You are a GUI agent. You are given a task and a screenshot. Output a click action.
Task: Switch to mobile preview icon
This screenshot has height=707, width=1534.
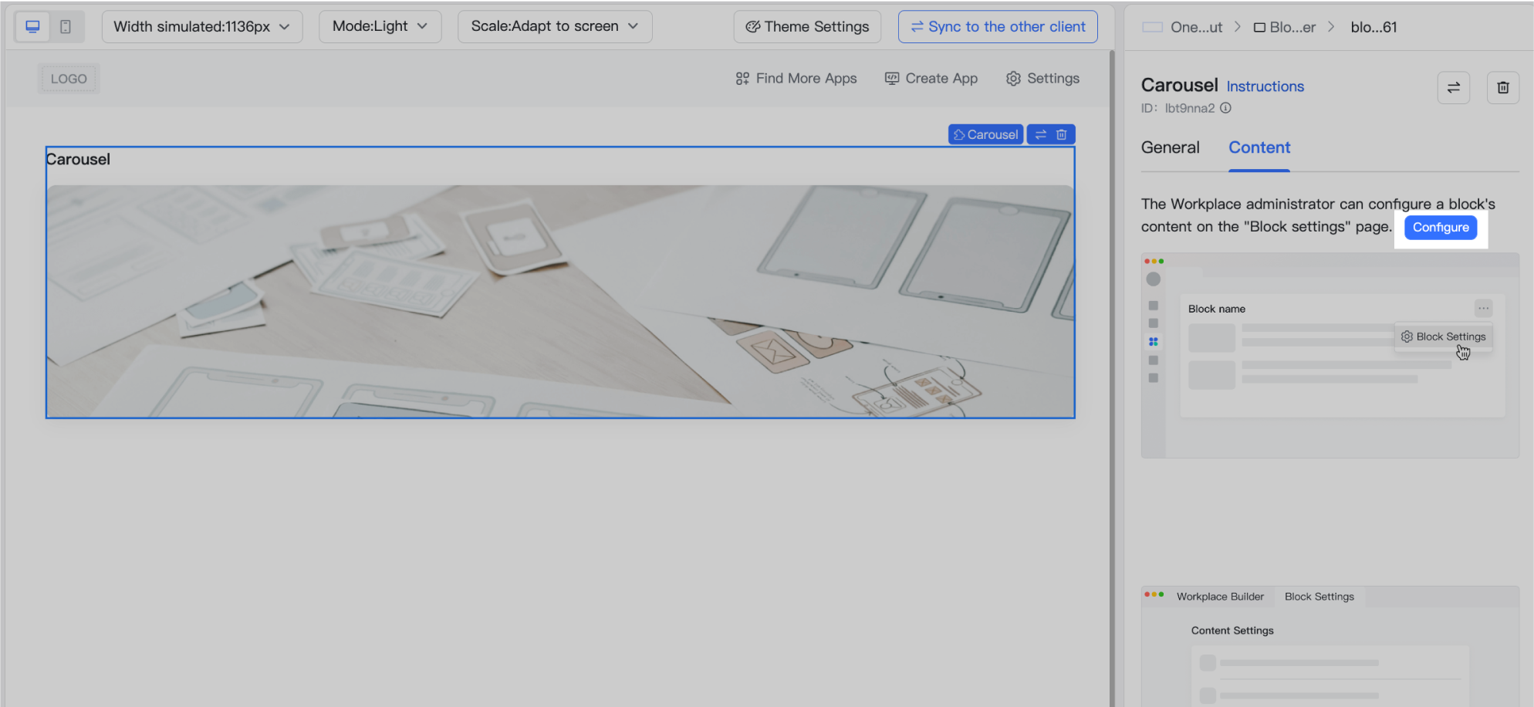click(x=66, y=26)
